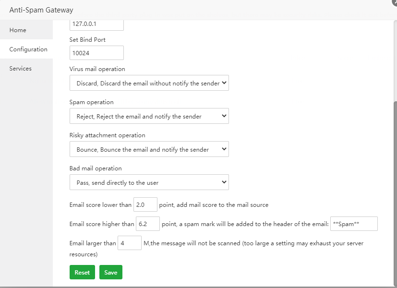The height and width of the screenshot is (288, 397).
Task: Close the Anti-Spam Gateway dialog
Action: (395, 2)
